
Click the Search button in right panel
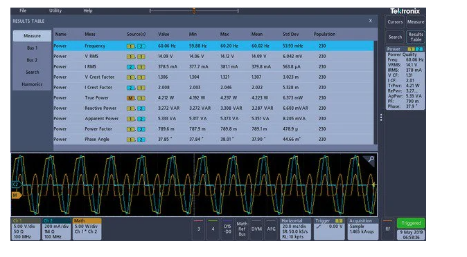tap(395, 37)
